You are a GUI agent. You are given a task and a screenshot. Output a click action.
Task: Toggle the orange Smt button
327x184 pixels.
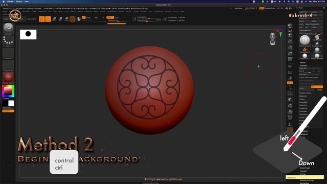[317, 86]
